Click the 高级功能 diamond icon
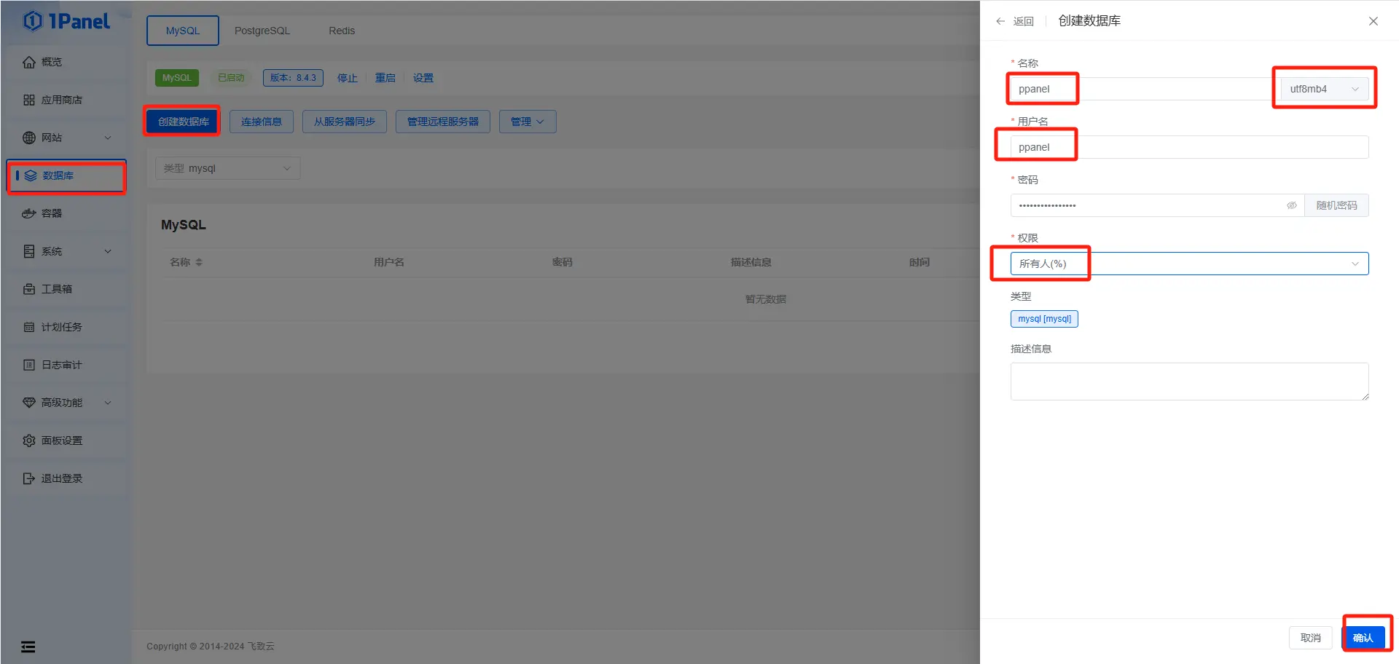1399x664 pixels. coord(29,403)
